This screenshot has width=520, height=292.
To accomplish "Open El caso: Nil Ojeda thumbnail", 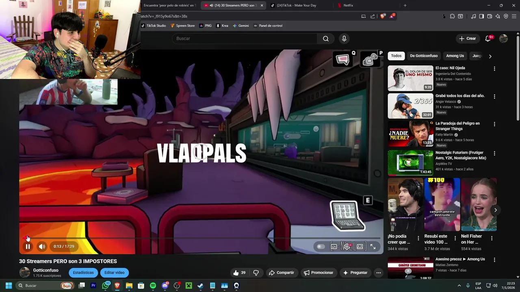I will pyautogui.click(x=410, y=78).
